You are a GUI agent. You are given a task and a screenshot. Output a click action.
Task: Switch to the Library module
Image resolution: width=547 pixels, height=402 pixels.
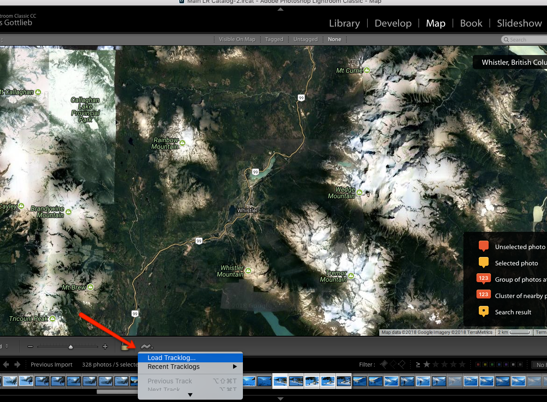click(x=344, y=23)
